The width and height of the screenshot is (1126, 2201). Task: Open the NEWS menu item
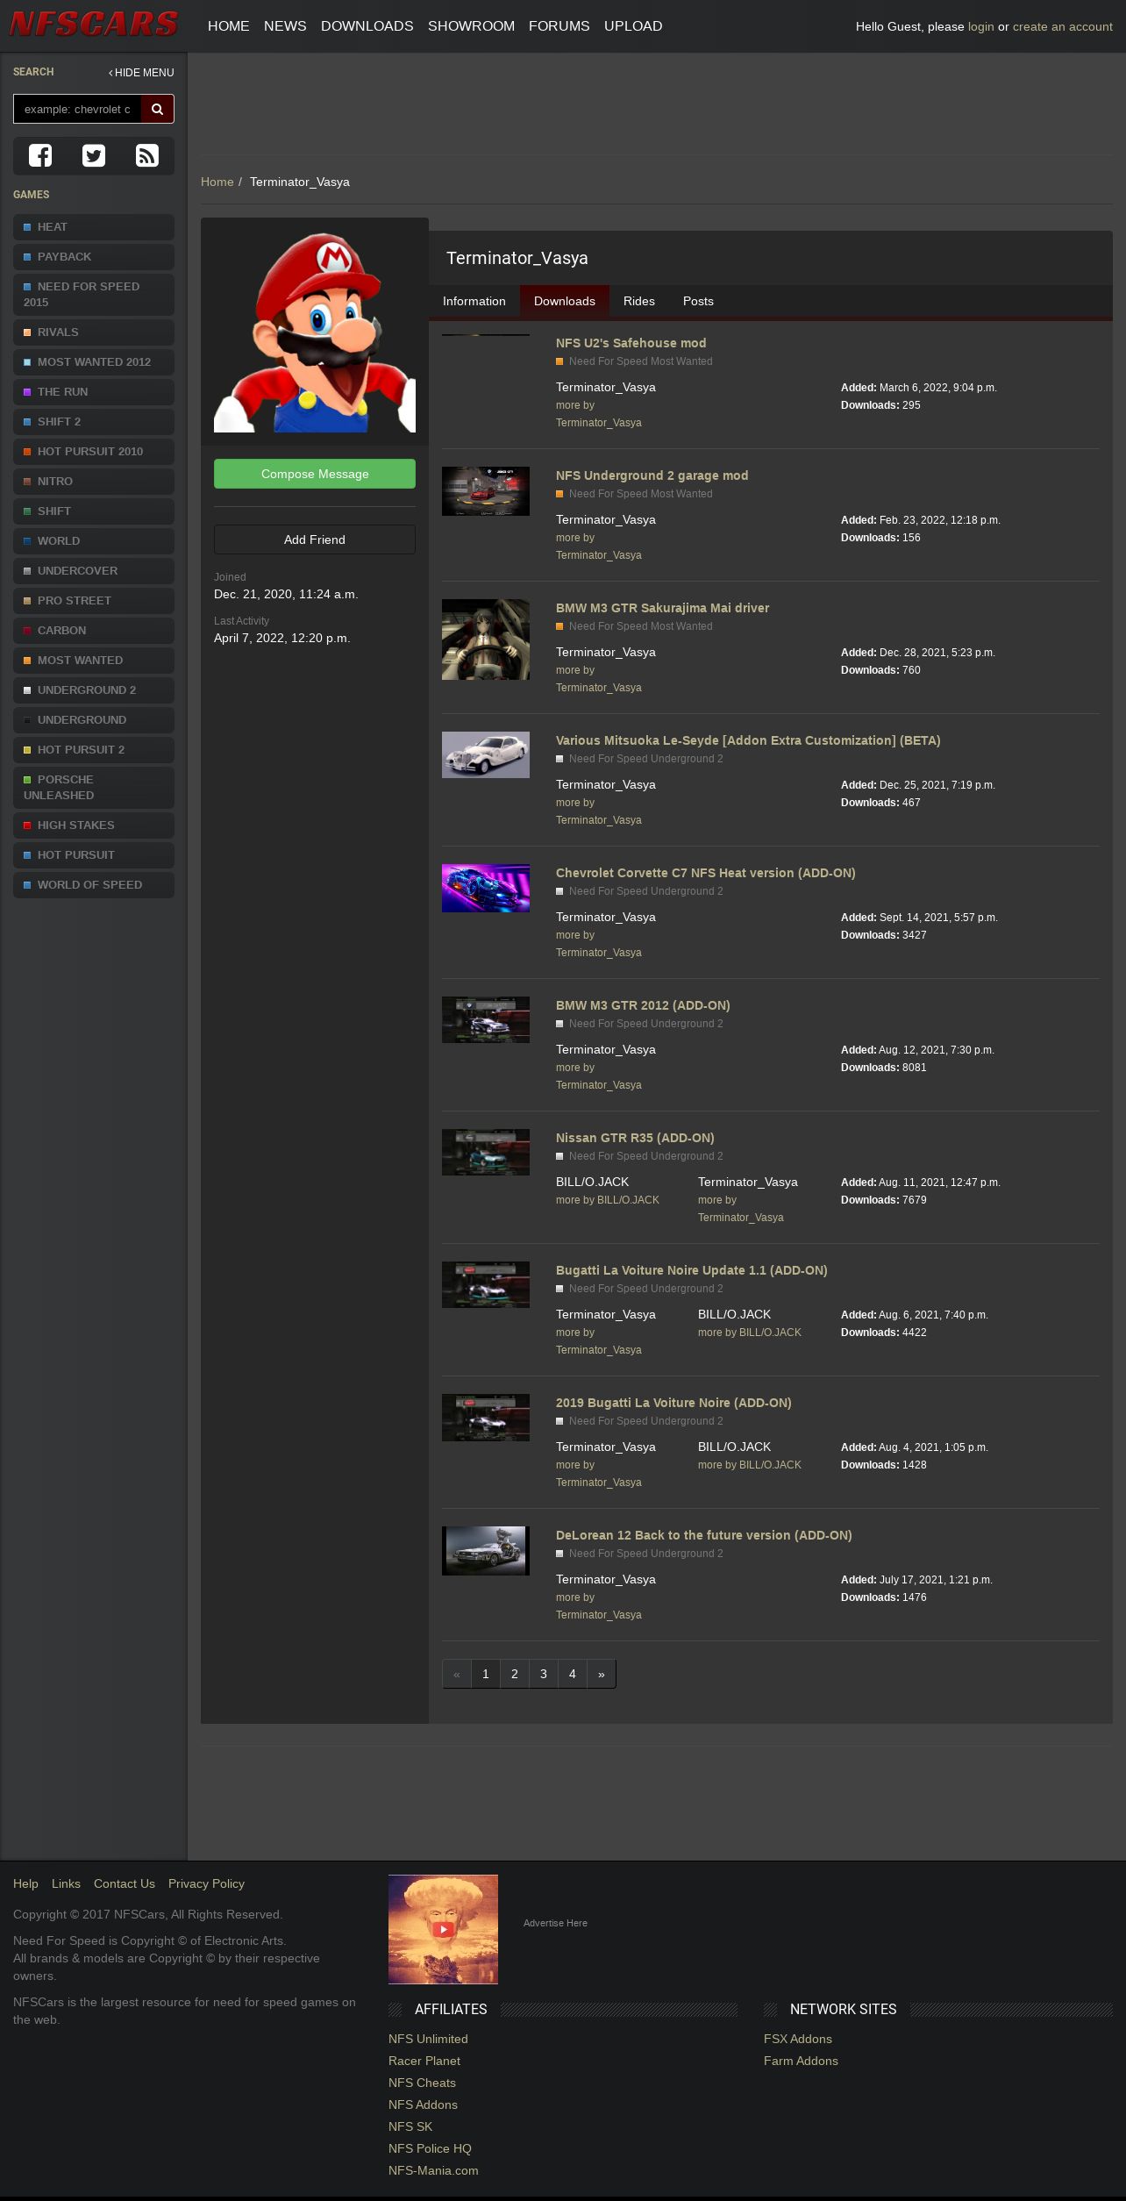[x=285, y=26]
